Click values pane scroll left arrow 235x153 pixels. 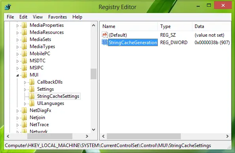click(x=103, y=136)
